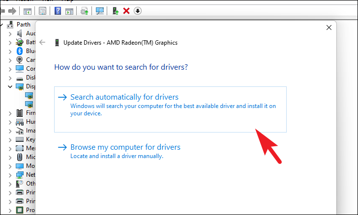Click the Forward arrow in the toolbar

pyautogui.click(x=12, y=11)
